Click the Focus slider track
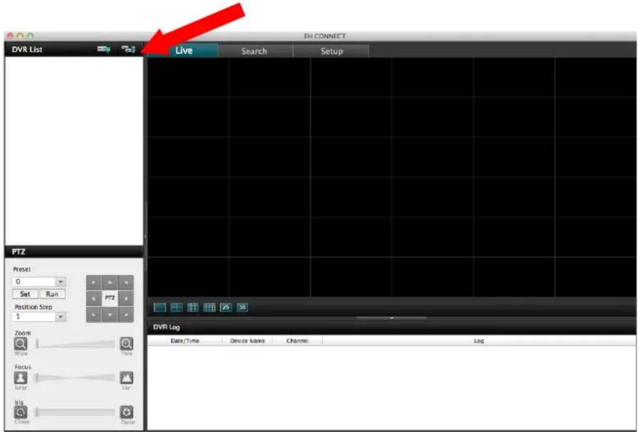Viewport: 638px width, 432px height. [x=76, y=378]
